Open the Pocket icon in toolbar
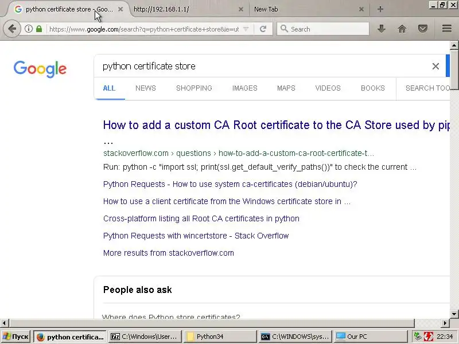The height and width of the screenshot is (344, 459). (423, 29)
